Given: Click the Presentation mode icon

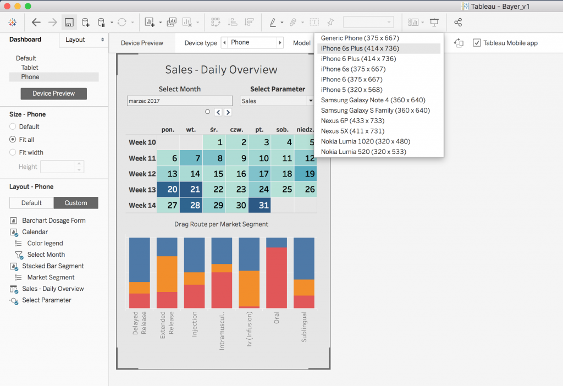Looking at the screenshot, I should (434, 23).
